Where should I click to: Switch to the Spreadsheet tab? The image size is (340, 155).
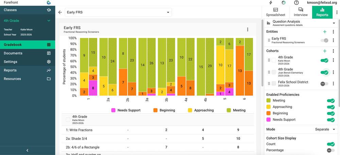pyautogui.click(x=275, y=12)
